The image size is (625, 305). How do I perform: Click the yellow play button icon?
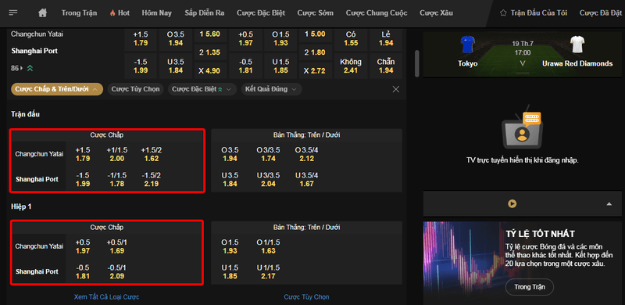(x=512, y=203)
